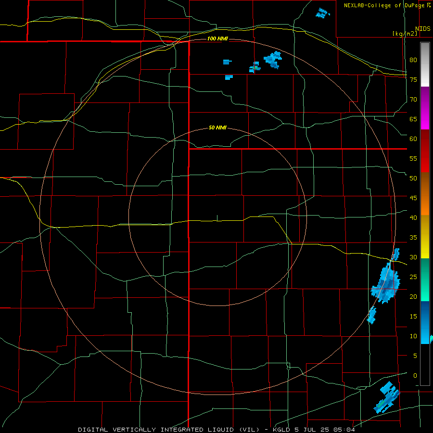The height and width of the screenshot is (433, 433).
Task: Click the small echo containing a green pixel
Action: [255, 67]
